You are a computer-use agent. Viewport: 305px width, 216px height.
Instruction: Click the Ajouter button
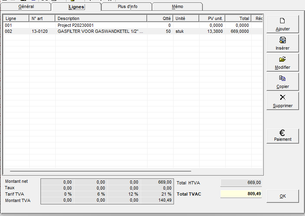coord(283,24)
